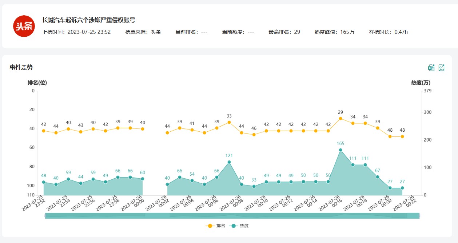Click the 事件走势 section heading
This screenshot has height=243, width=458.
21,67
